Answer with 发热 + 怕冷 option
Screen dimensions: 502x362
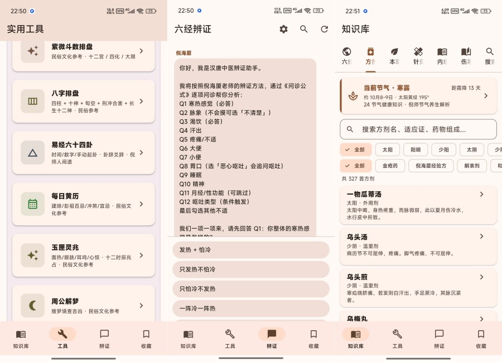click(x=251, y=250)
